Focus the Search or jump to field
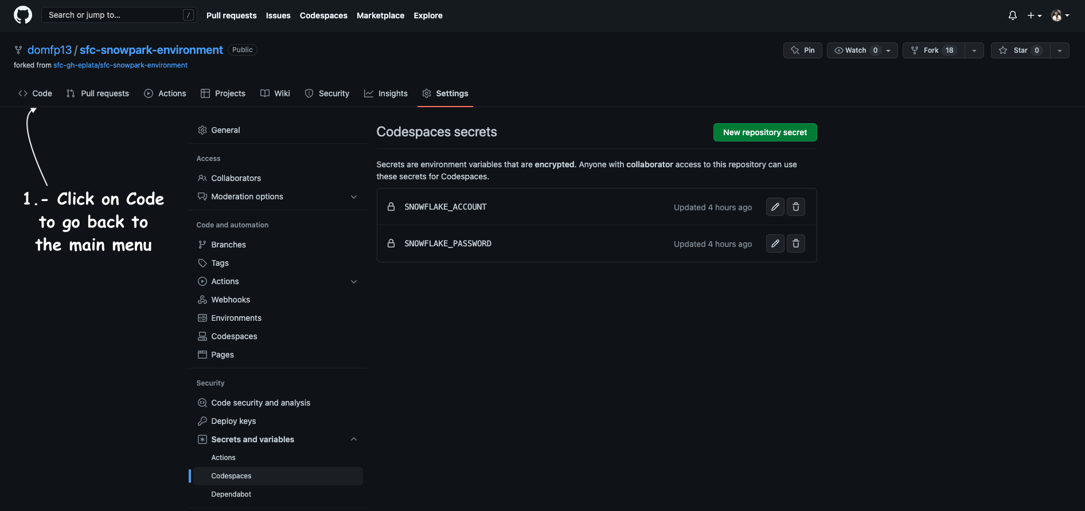 [119, 15]
